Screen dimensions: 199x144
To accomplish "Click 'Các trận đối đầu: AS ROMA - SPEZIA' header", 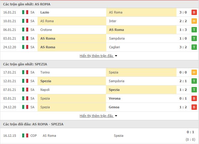I will [33, 124].
